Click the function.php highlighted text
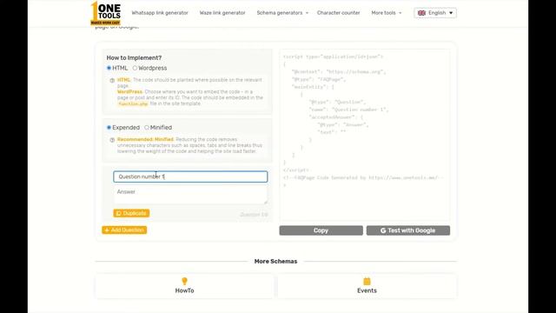This screenshot has width=556, height=313. (133, 103)
